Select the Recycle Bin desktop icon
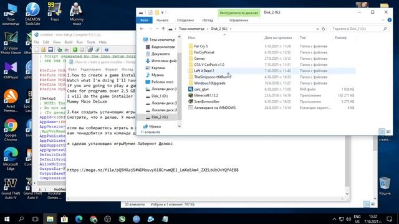Screen dimensions: 399x224 (x=385, y=186)
